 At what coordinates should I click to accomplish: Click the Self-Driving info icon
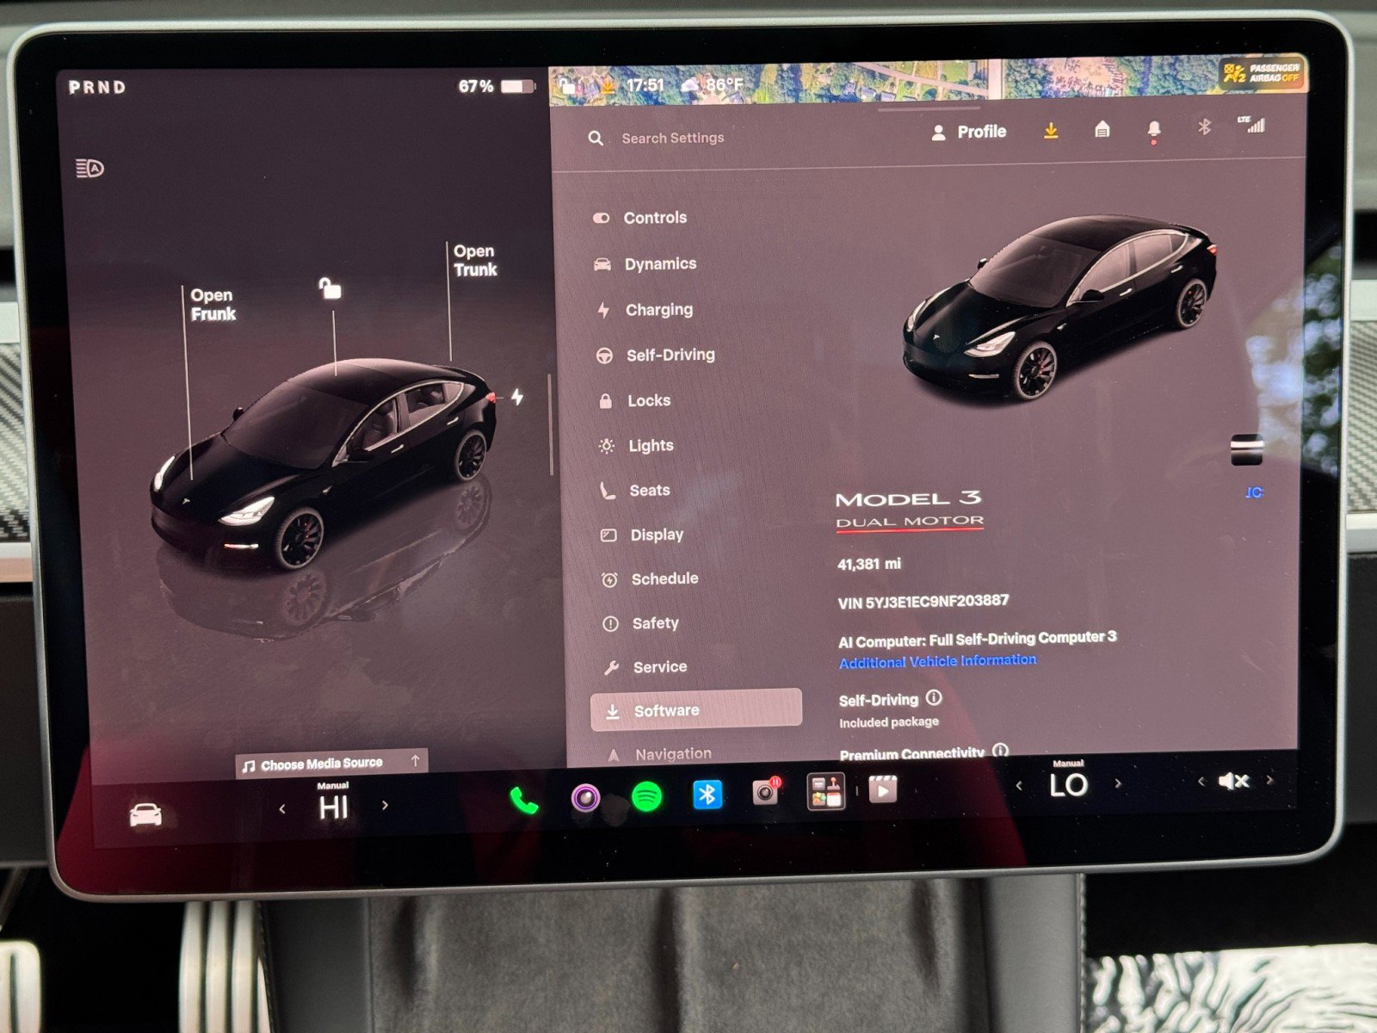[934, 697]
